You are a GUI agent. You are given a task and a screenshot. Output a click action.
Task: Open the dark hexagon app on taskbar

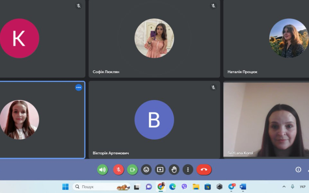click(219, 186)
